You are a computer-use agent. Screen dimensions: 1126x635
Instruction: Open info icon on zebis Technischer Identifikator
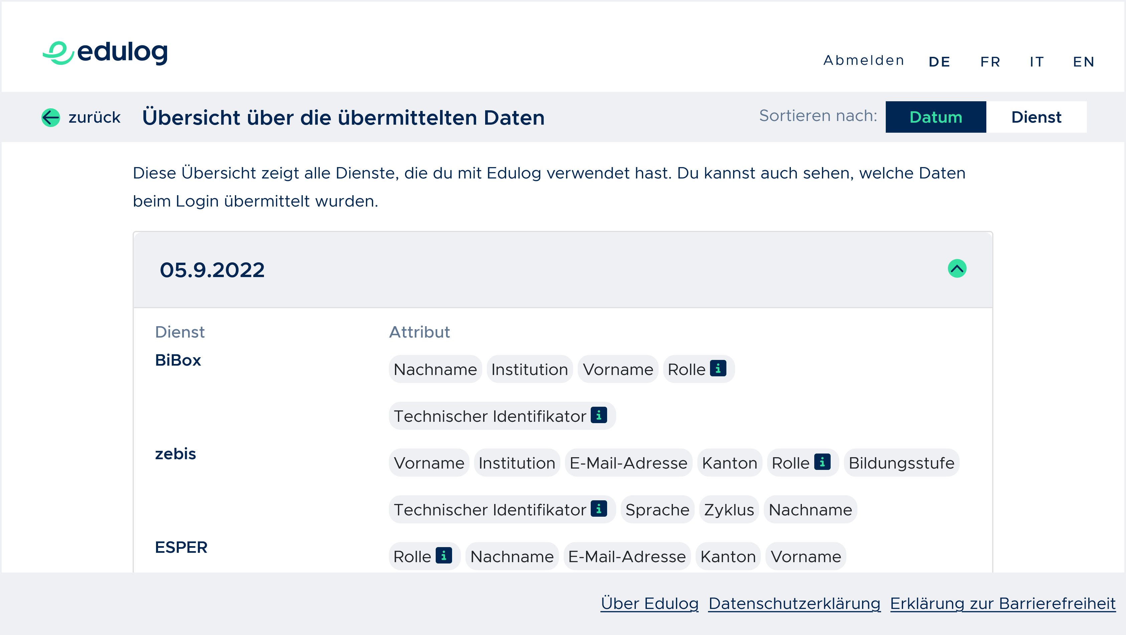pyautogui.click(x=599, y=509)
